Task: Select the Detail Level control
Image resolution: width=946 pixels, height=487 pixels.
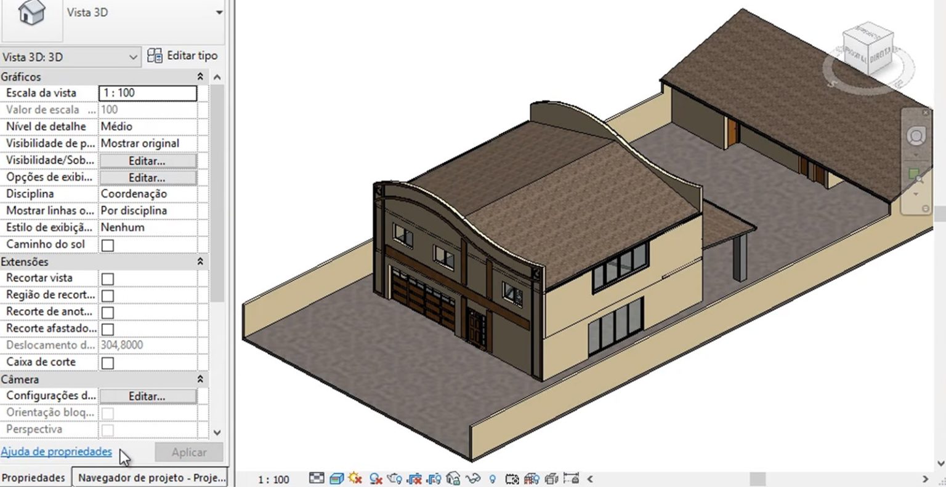Action: (x=317, y=478)
